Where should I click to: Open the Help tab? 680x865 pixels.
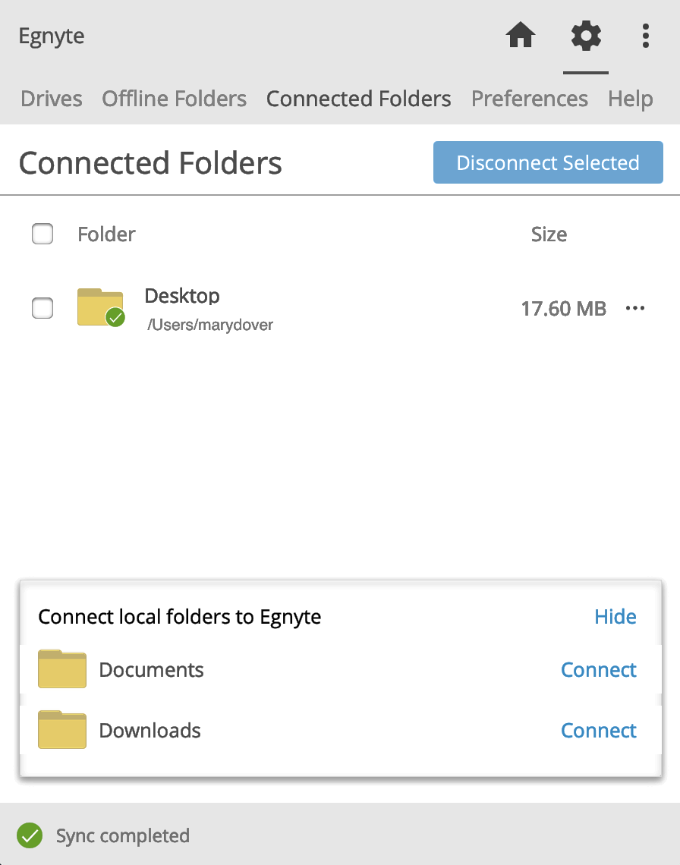pyautogui.click(x=631, y=99)
